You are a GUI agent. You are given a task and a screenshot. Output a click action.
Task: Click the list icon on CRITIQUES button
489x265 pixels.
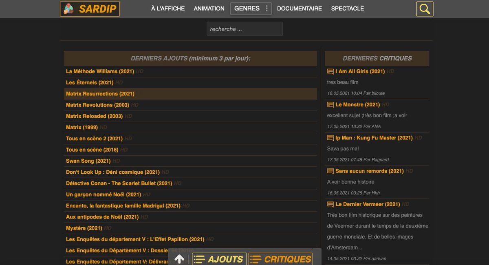click(x=256, y=259)
